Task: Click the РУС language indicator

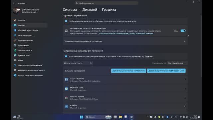Action: [x=176, y=117]
